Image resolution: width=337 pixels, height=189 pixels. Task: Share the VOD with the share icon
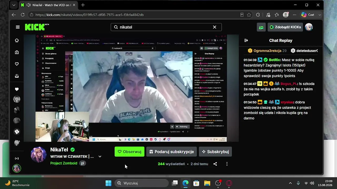215,164
